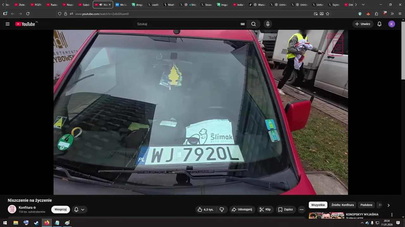Show more toolbar tools overflow chevron
Viewport: 405px width, 227px height.
tap(392, 14)
